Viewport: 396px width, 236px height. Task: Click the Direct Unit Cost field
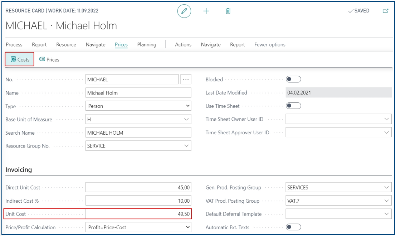[x=138, y=187]
